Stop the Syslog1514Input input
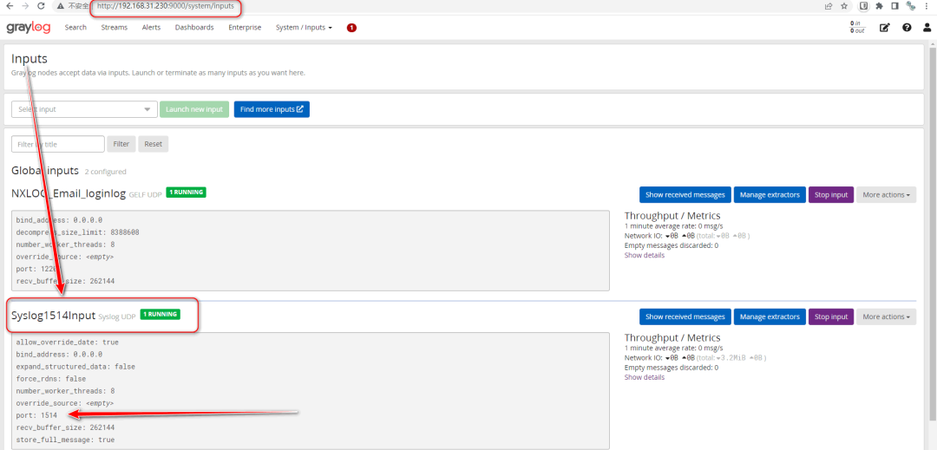 [x=831, y=316]
